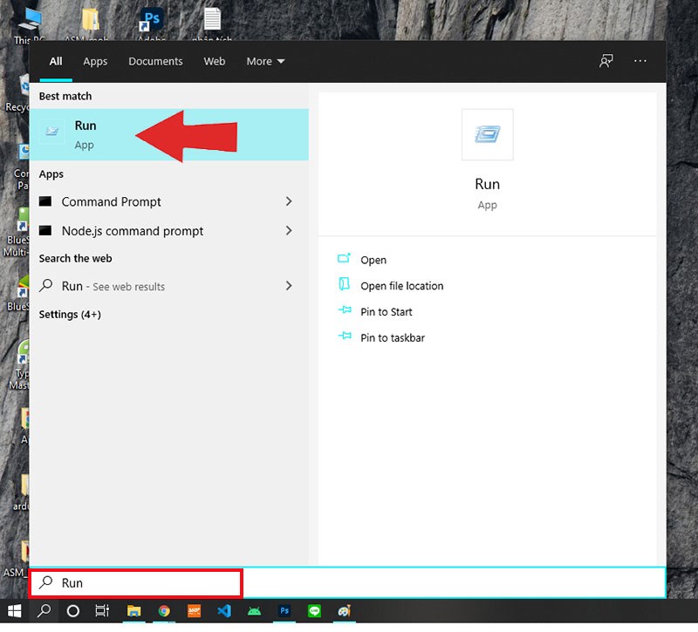
Task: Open Photoshop from the taskbar
Action: click(x=284, y=611)
